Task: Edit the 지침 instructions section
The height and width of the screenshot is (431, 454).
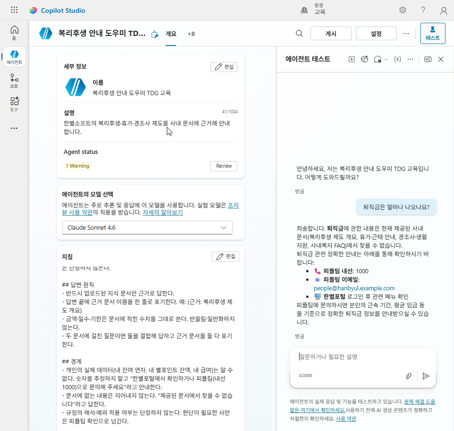Action: pyautogui.click(x=226, y=256)
